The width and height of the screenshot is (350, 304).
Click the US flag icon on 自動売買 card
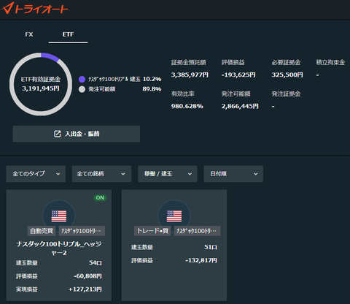coord(59,216)
